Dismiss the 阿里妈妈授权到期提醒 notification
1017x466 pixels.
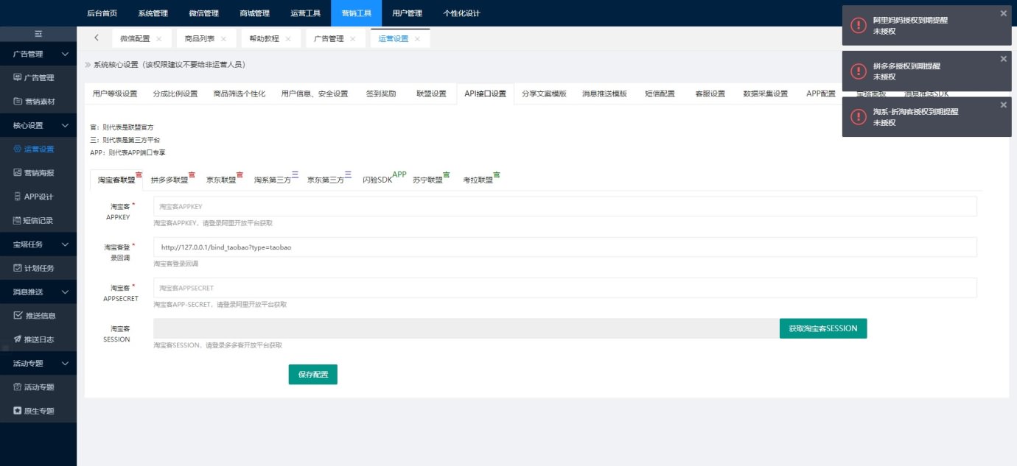click(1003, 13)
